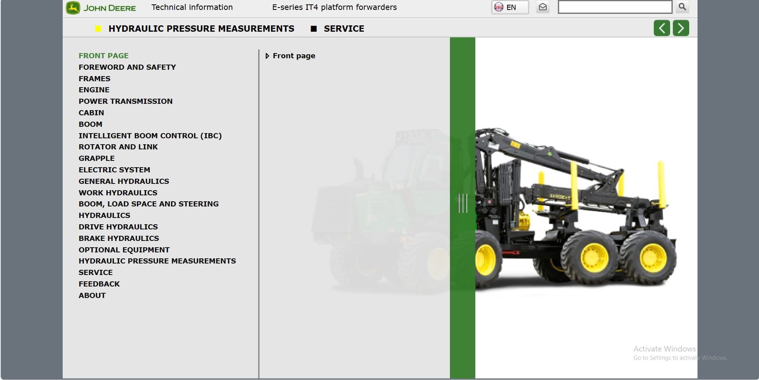759x380 pixels.
Task: Open WORK HYDRAULICS section
Action: [118, 193]
